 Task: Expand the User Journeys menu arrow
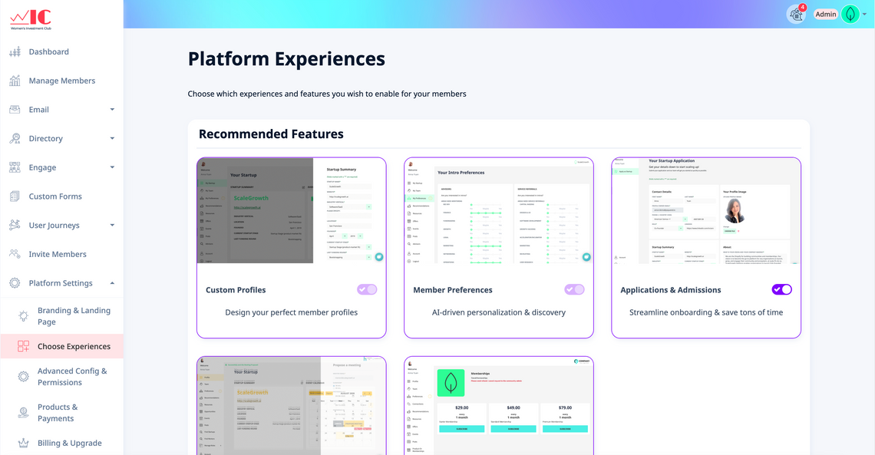(112, 226)
